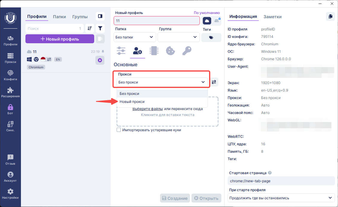The width and height of the screenshot is (338, 207).
Task: Switch to the Notes tab
Action: coord(272,17)
